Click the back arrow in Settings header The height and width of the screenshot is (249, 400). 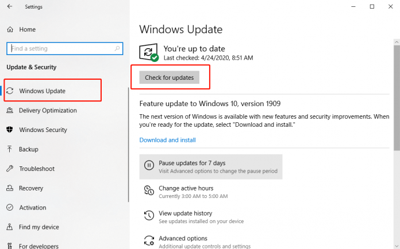coord(9,7)
